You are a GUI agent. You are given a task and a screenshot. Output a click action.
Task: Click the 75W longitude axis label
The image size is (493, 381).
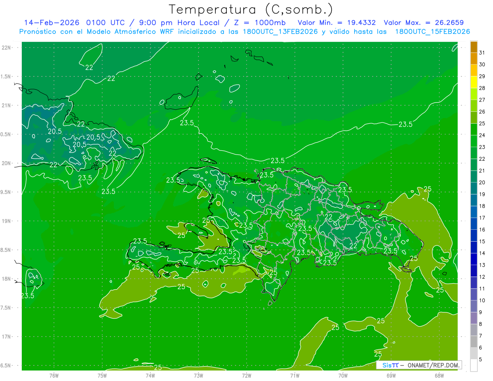point(102,375)
